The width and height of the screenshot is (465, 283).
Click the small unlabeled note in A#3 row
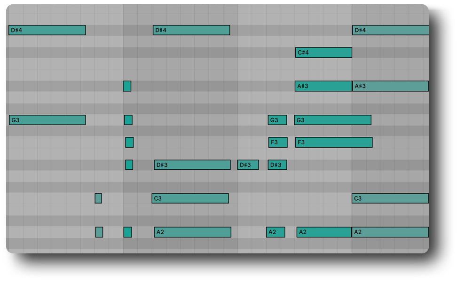tap(127, 86)
